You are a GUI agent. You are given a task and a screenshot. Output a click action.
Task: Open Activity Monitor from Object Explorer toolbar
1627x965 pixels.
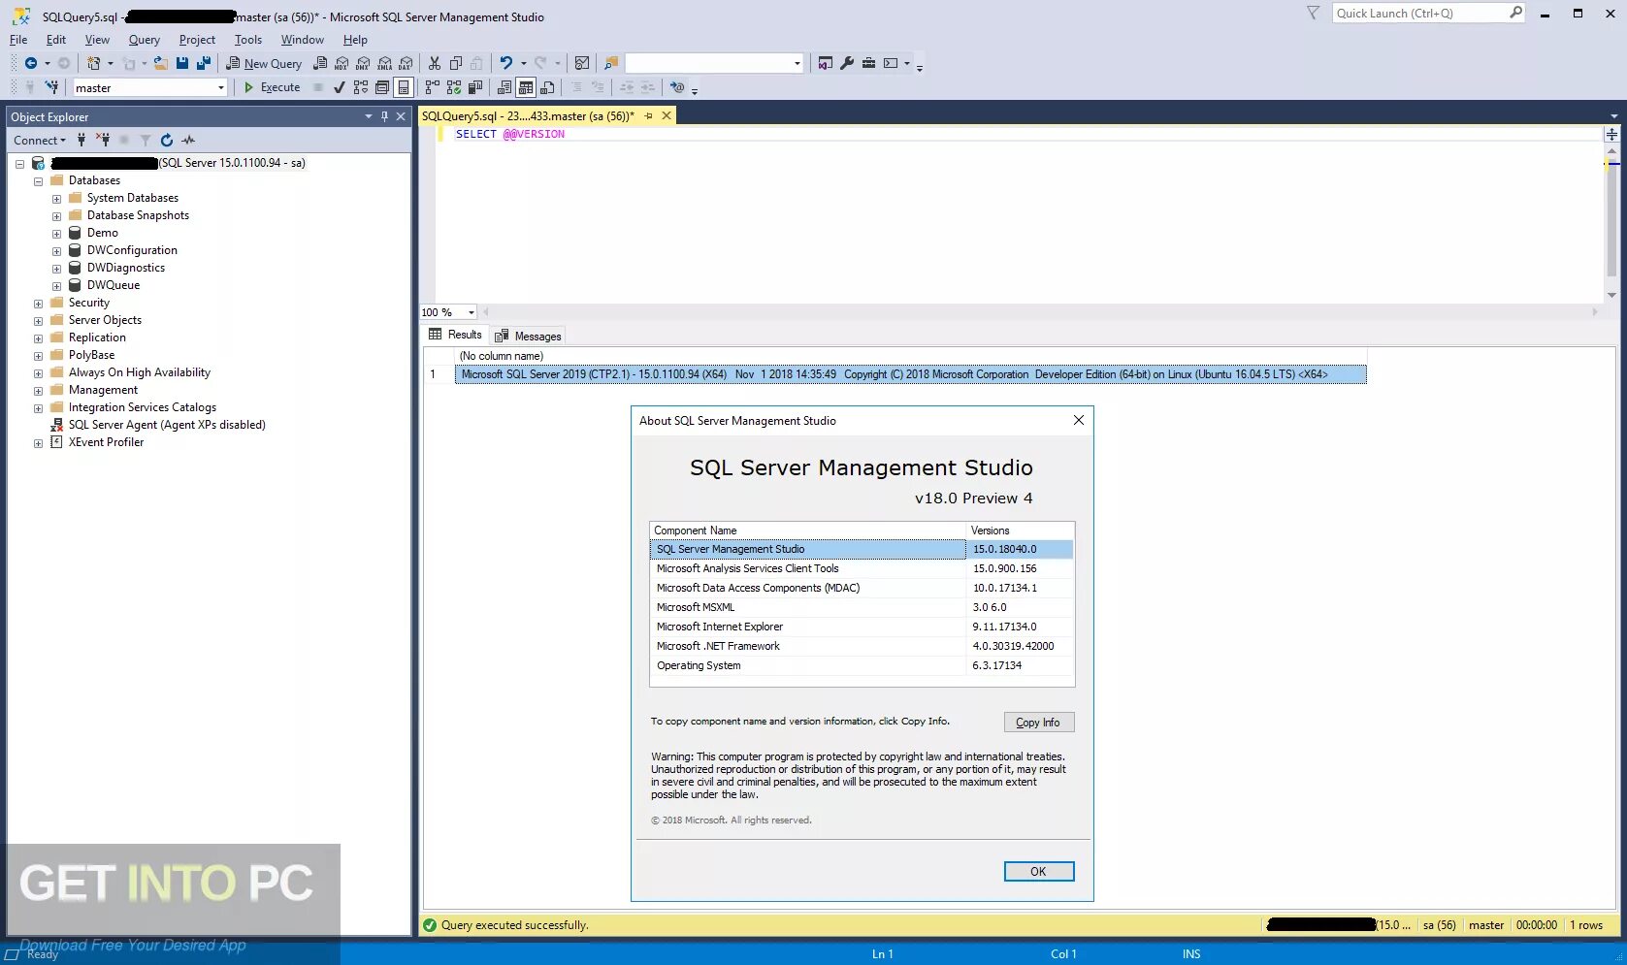(188, 140)
